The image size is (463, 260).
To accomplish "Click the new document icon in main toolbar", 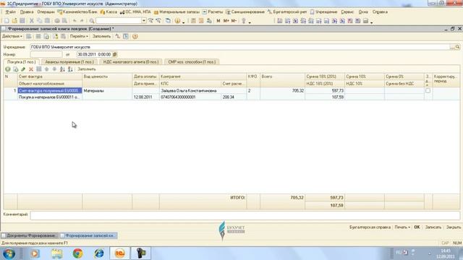I will coord(7,21).
